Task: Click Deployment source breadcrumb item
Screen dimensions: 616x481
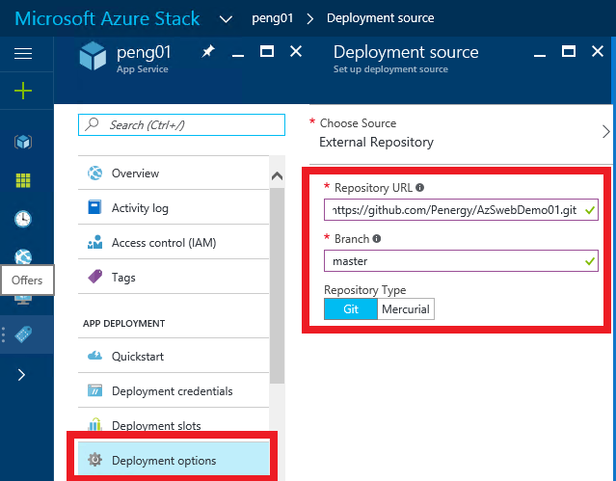Action: (380, 18)
